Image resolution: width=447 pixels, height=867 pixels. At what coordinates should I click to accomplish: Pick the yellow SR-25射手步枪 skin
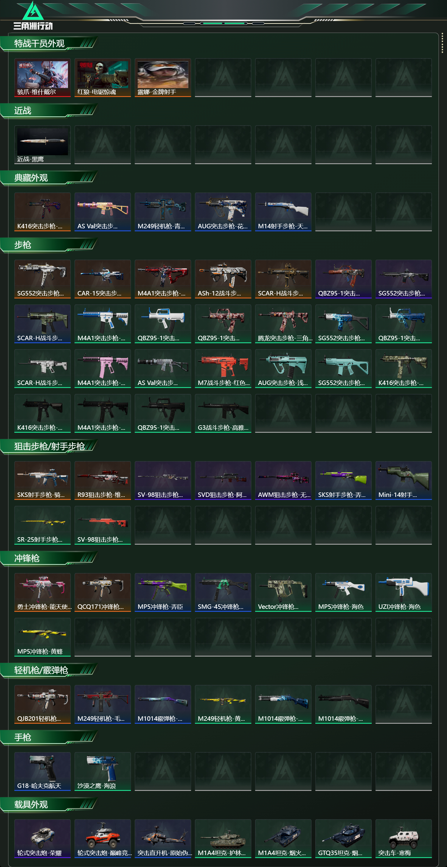pos(42,525)
